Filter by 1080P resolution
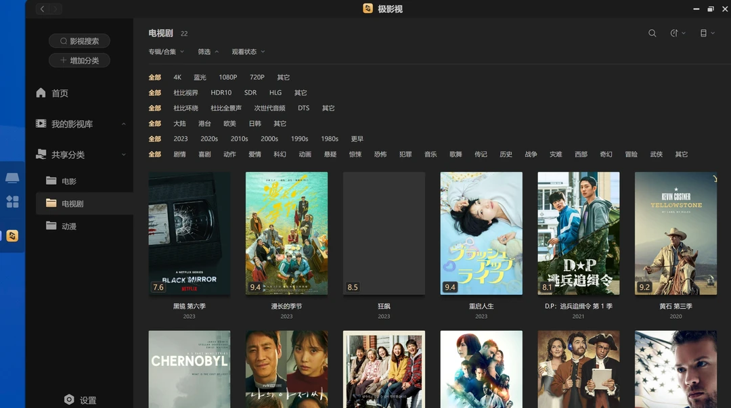This screenshot has height=408, width=731. point(228,77)
